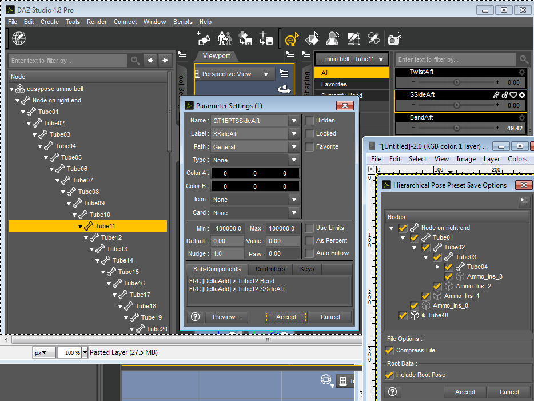The width and height of the screenshot is (534, 401).
Task: Select the figure silhouette tool icon
Action: [333, 38]
